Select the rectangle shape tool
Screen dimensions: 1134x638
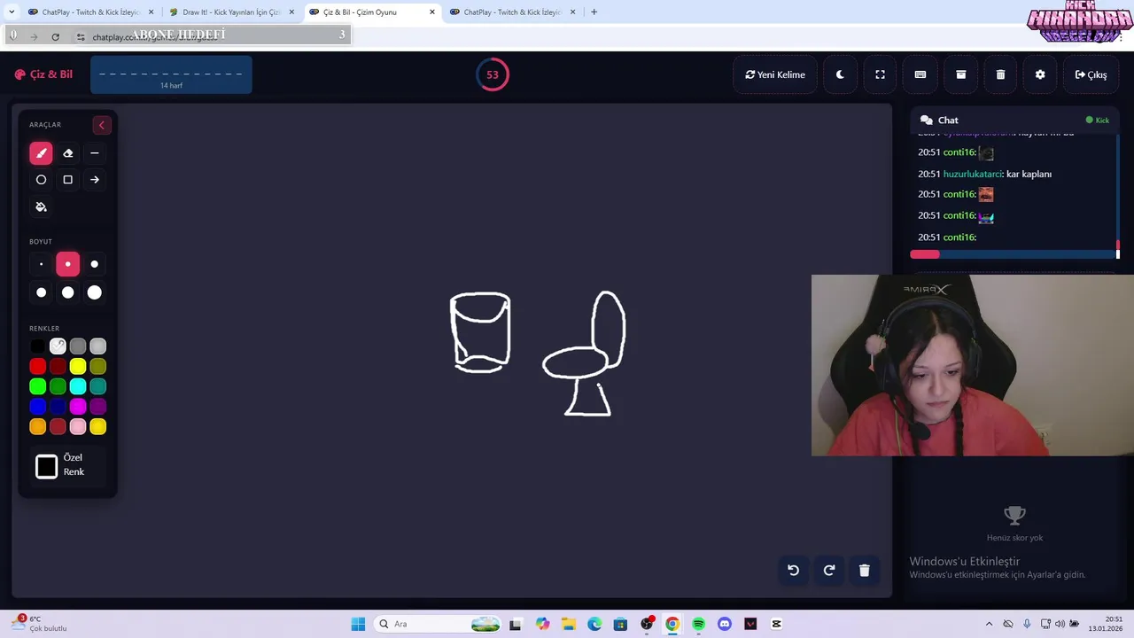[67, 180]
